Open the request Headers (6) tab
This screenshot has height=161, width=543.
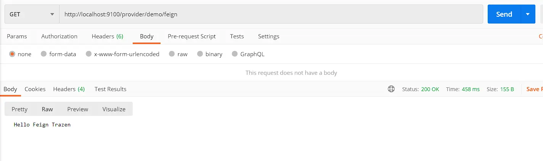[x=107, y=36]
